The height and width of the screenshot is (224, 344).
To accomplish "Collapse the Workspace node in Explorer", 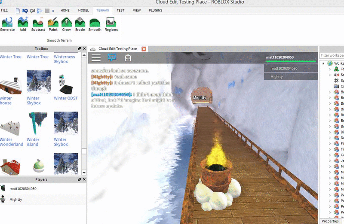I will click(323, 64).
